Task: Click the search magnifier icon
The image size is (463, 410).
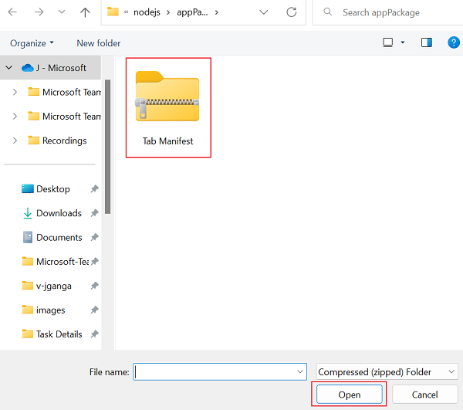Action: click(x=327, y=12)
